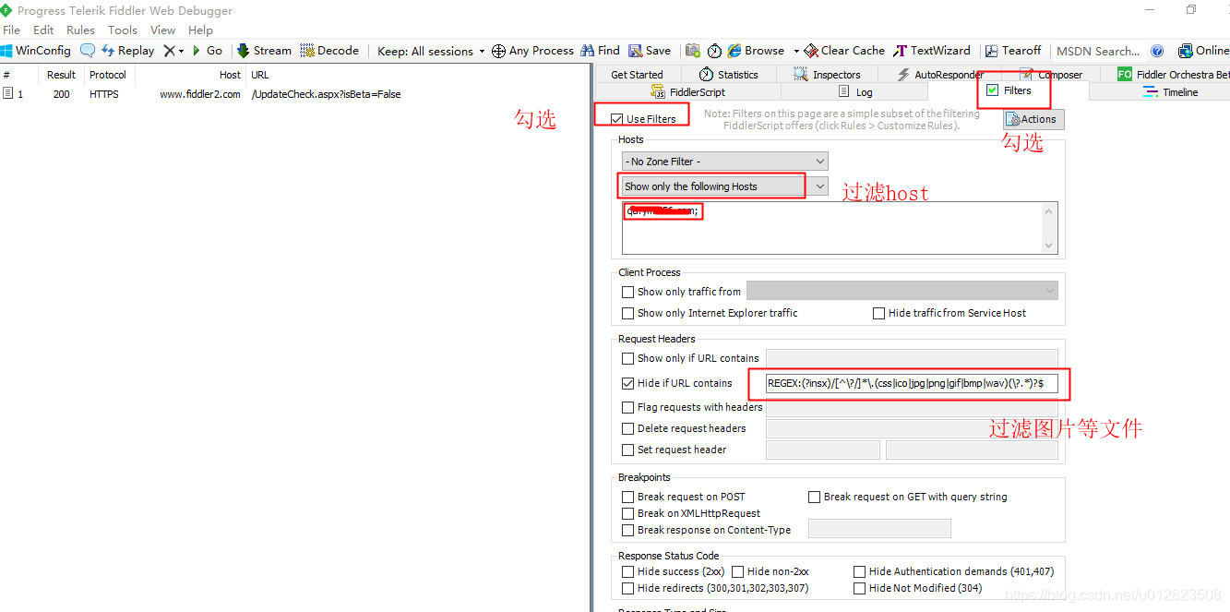Open the No Zone Filter dropdown
Viewport: 1230px width, 612px height.
point(725,162)
